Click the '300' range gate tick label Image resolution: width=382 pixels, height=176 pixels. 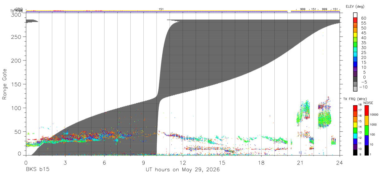click(x=16, y=15)
